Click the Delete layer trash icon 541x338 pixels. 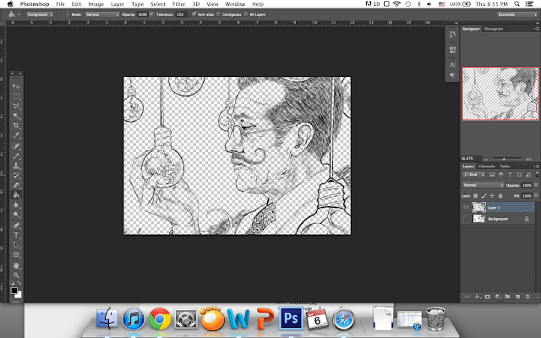pyautogui.click(x=527, y=297)
